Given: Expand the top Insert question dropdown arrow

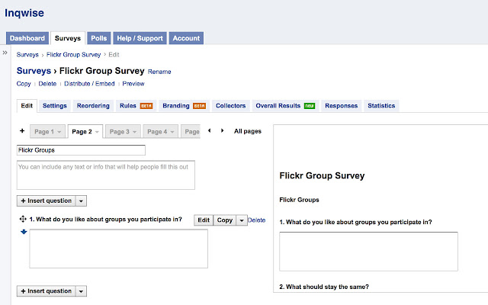Looking at the screenshot, I should point(82,201).
